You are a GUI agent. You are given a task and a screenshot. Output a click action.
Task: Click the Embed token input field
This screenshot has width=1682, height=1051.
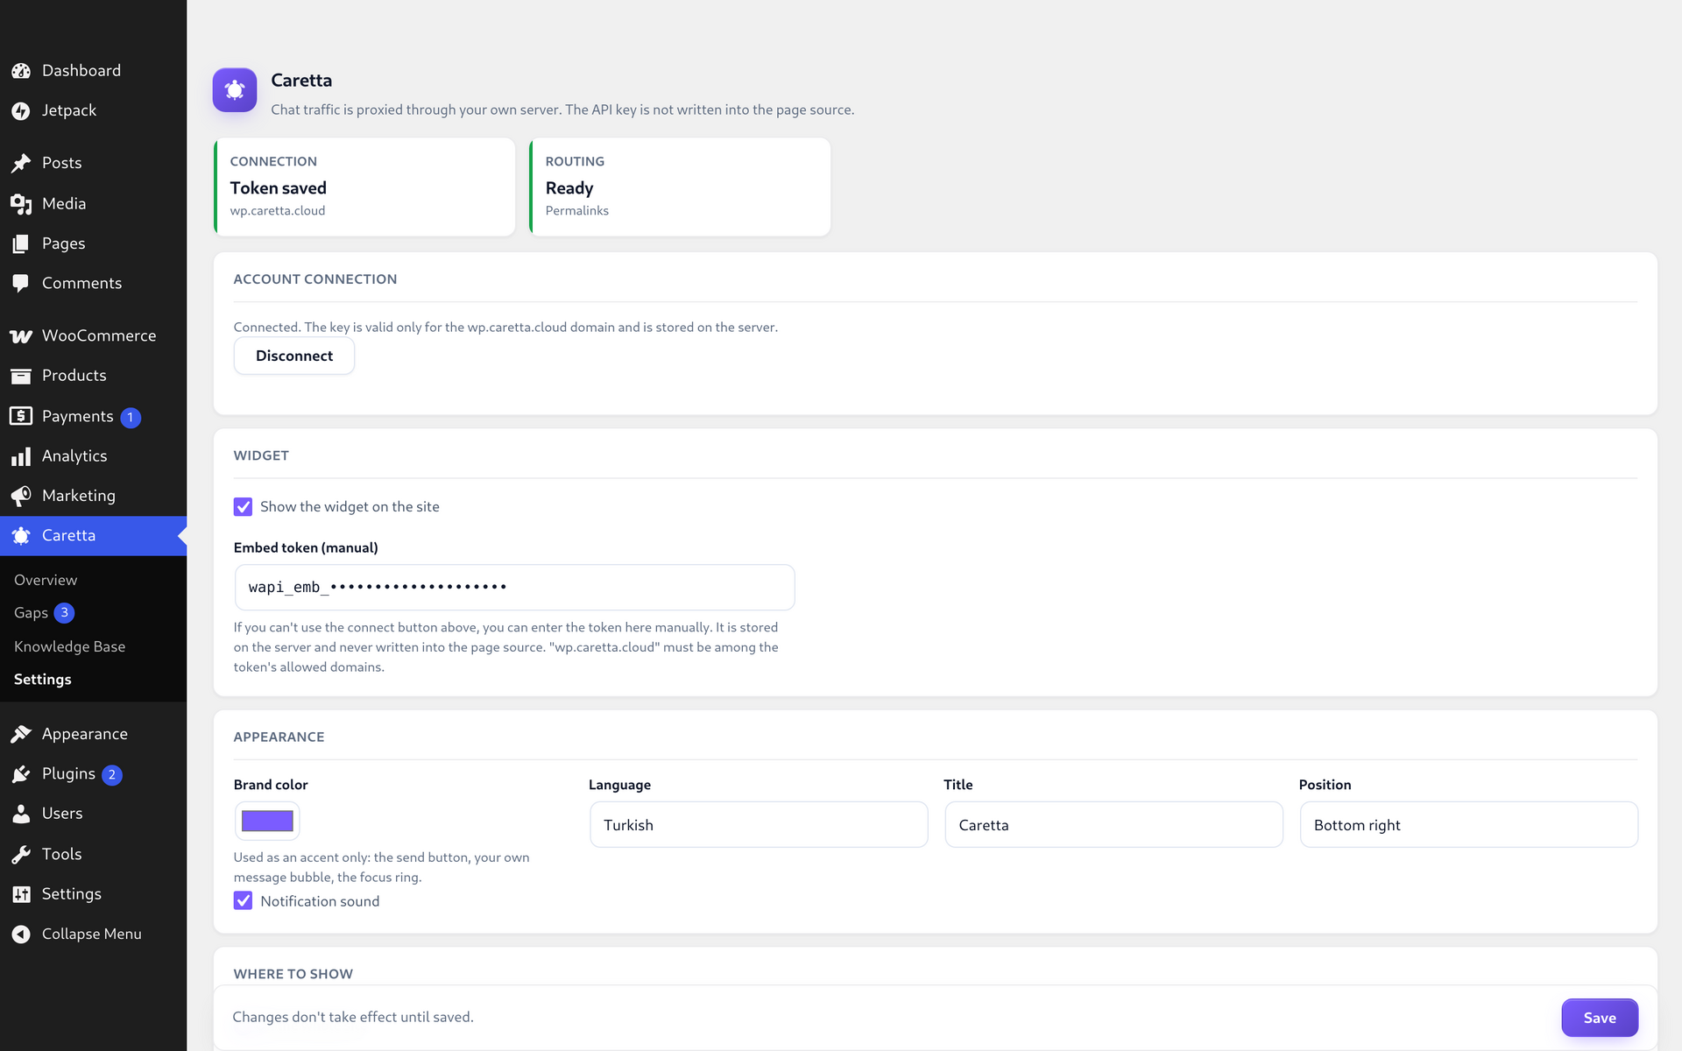[x=514, y=588]
